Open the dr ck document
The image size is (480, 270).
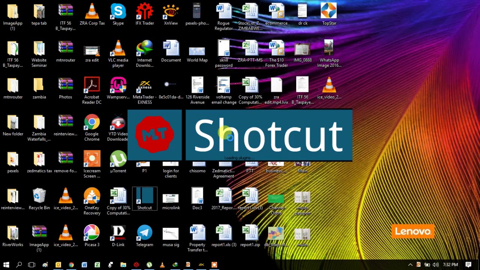pyautogui.click(x=303, y=14)
